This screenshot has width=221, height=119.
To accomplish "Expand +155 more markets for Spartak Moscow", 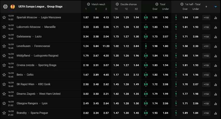I will click(x=206, y=18).
